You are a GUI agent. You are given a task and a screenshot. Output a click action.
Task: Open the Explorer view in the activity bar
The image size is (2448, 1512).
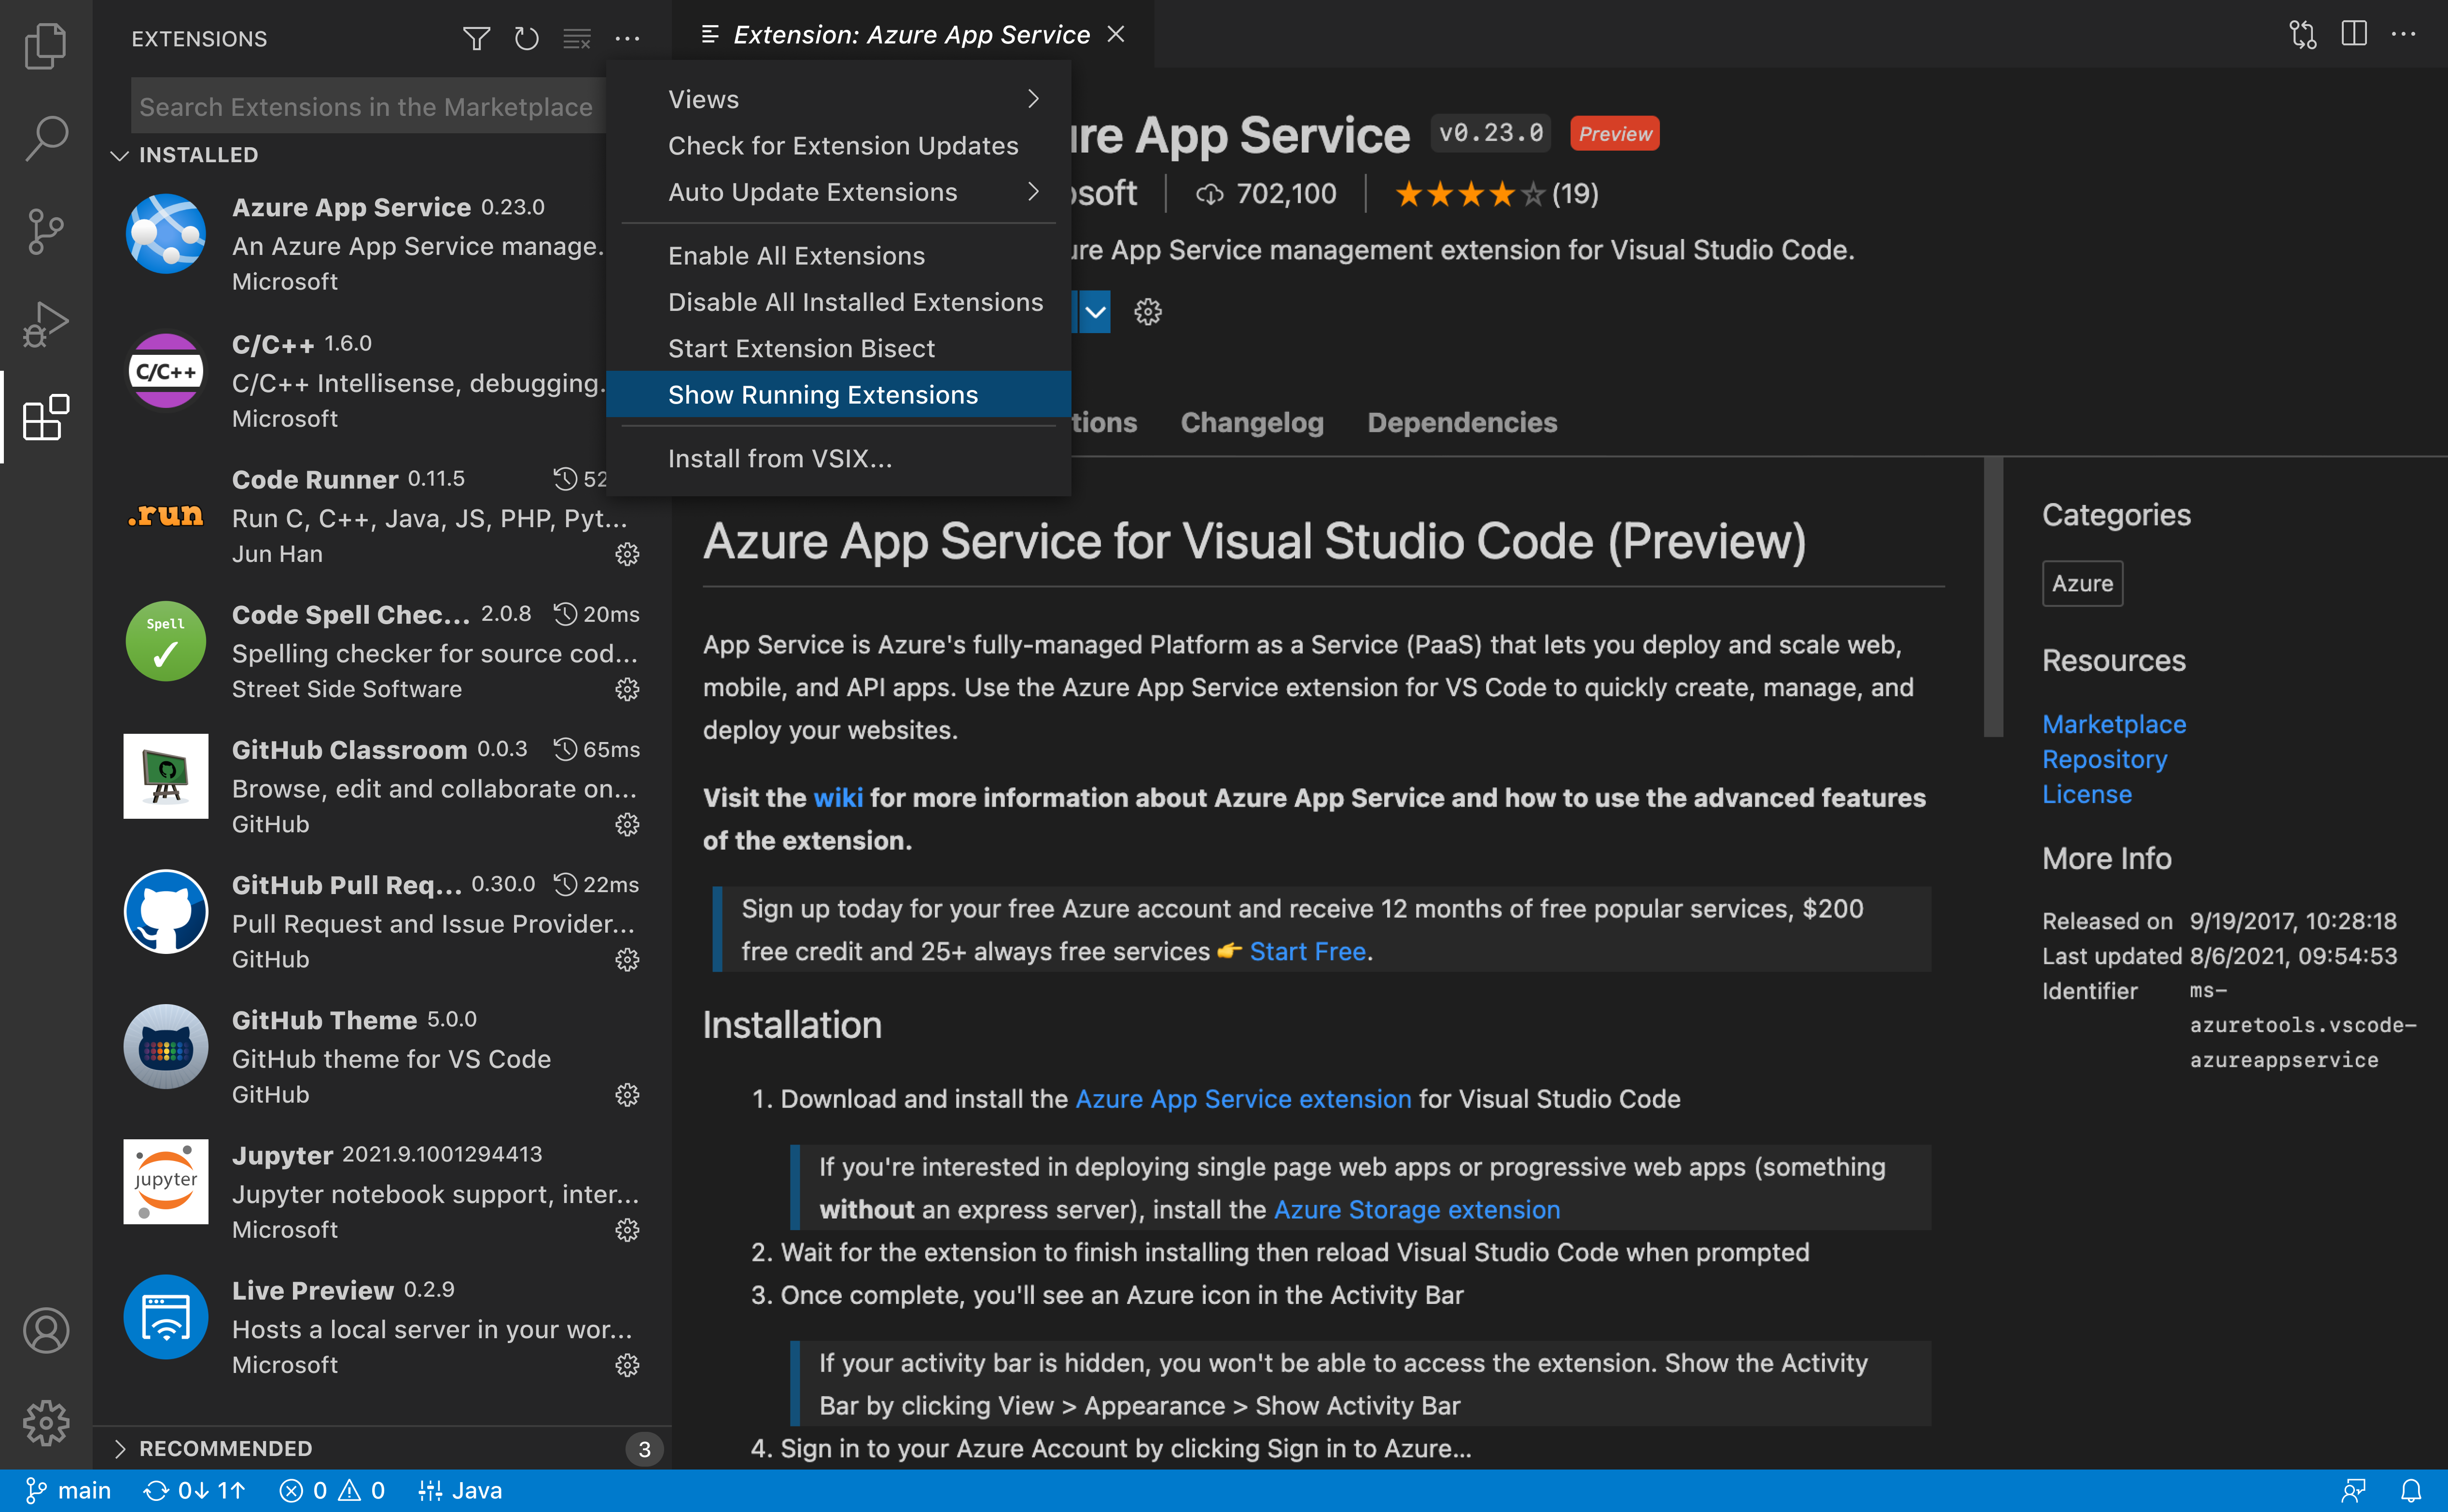45,45
